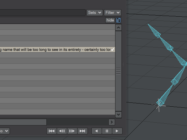Viewport: 187px width, 140px height.
Task: Toggle the checkmark on the long-name row
Action: 113,50
